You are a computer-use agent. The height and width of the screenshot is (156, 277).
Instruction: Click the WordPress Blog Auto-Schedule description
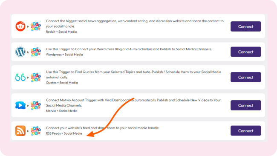129,49
